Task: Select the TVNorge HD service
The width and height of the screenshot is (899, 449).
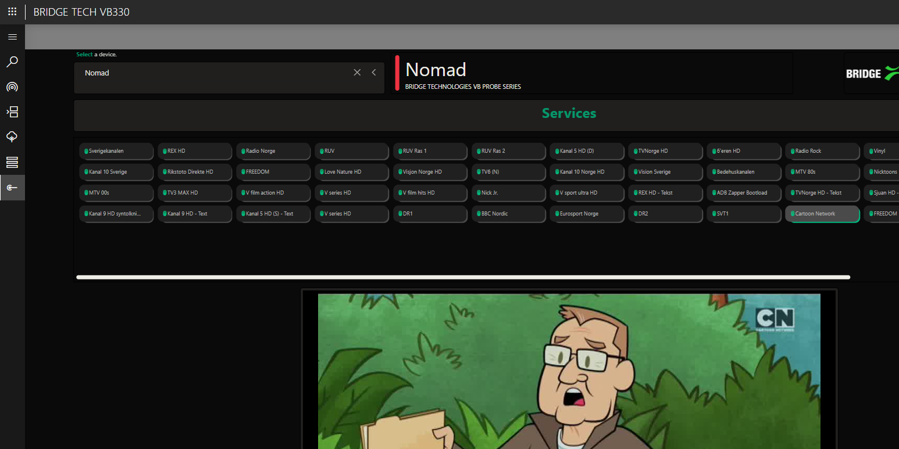Action: pyautogui.click(x=666, y=151)
